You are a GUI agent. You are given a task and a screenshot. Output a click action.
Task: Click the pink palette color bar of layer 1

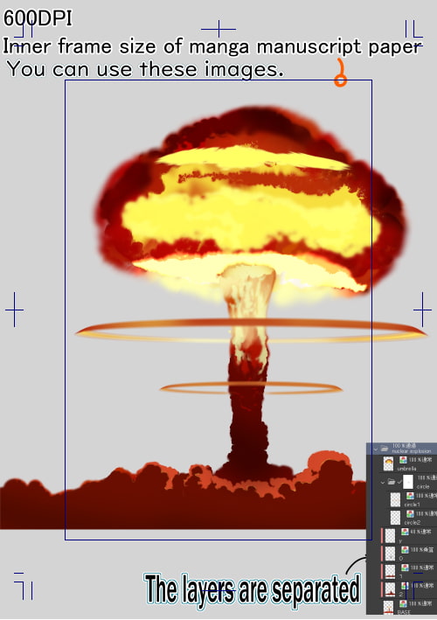[382, 572]
